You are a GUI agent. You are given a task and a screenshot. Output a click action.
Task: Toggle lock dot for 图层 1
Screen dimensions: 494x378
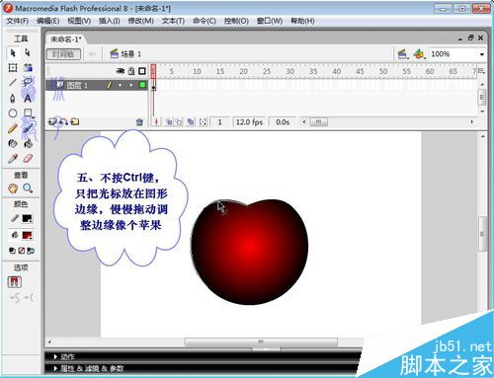point(131,85)
